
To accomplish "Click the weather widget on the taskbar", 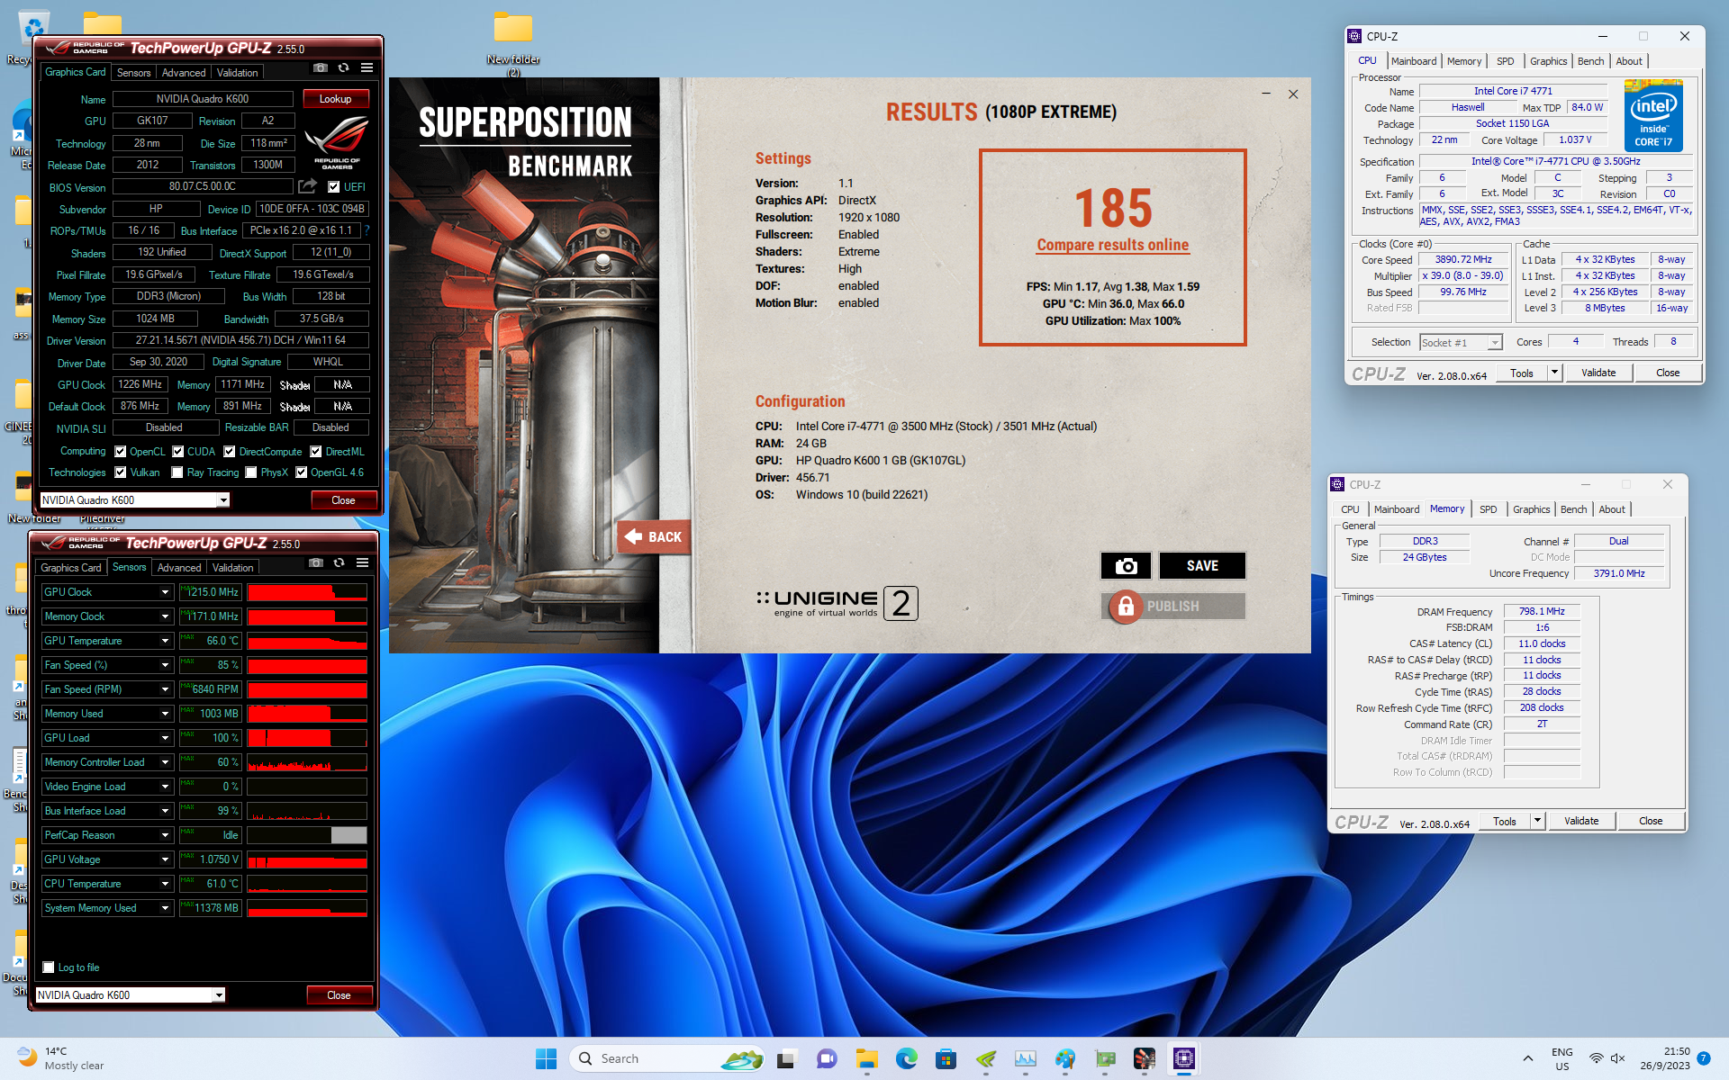I will (x=61, y=1059).
